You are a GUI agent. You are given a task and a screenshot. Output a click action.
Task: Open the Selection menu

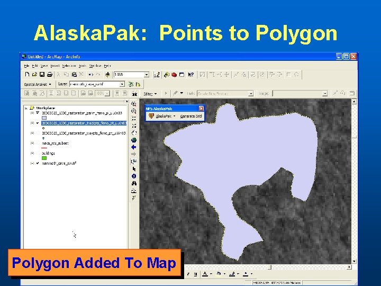69,66
